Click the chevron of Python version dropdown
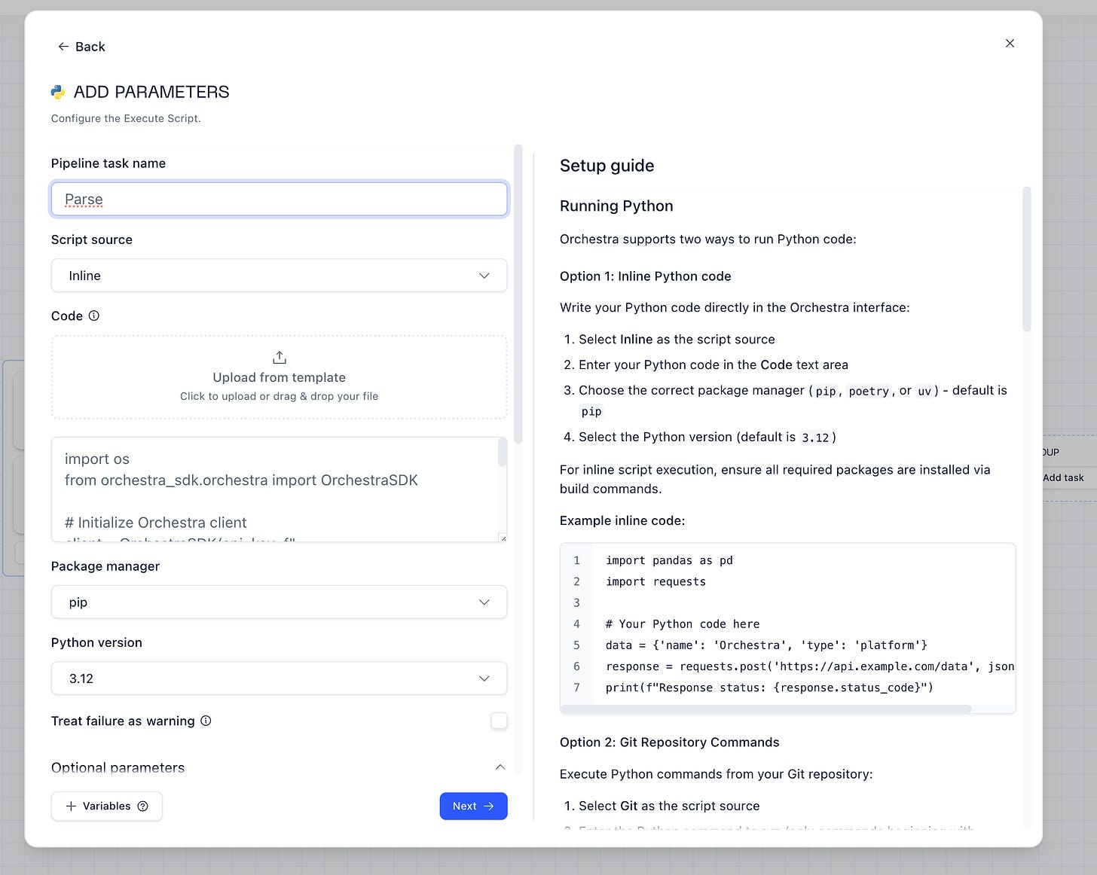Image resolution: width=1097 pixels, height=875 pixels. [x=484, y=678]
